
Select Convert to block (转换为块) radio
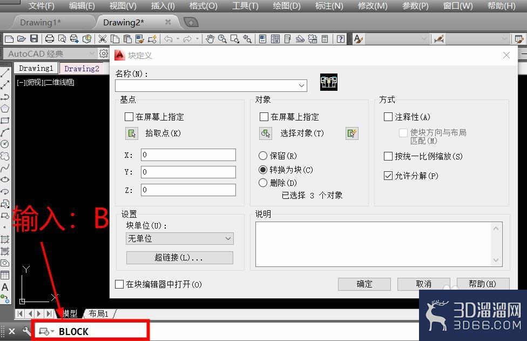click(263, 170)
